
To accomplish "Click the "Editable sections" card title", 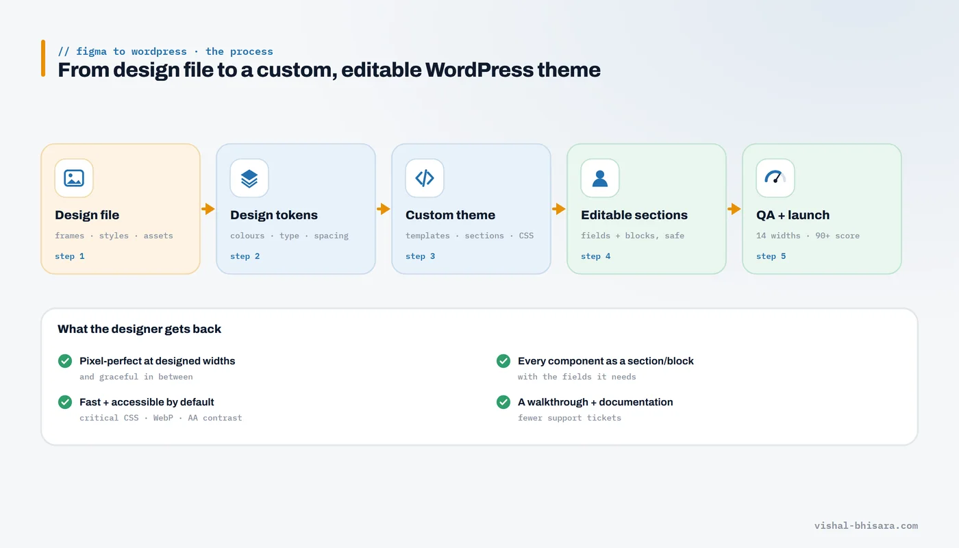I will (634, 215).
